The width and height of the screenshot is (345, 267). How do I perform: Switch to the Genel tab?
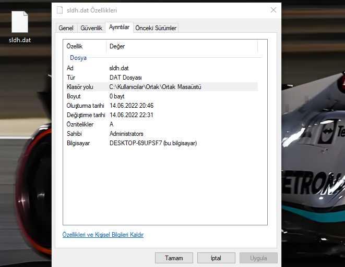pos(66,28)
